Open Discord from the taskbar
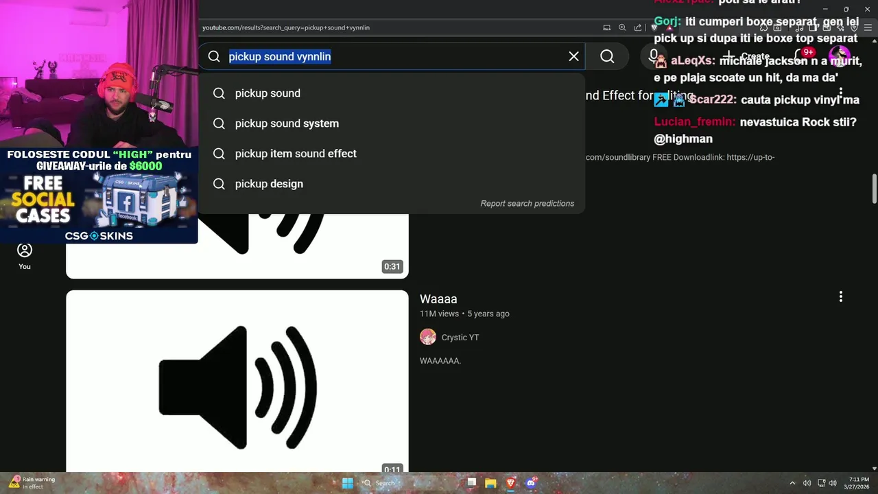Viewport: 878px width, 494px height. tap(531, 483)
